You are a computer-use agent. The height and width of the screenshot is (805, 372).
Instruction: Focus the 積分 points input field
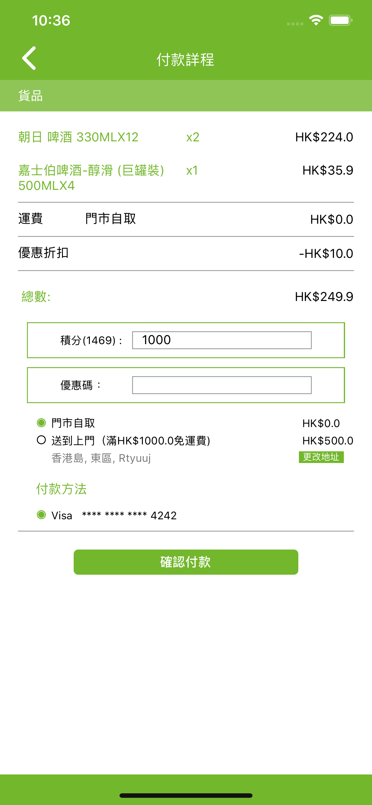(222, 340)
